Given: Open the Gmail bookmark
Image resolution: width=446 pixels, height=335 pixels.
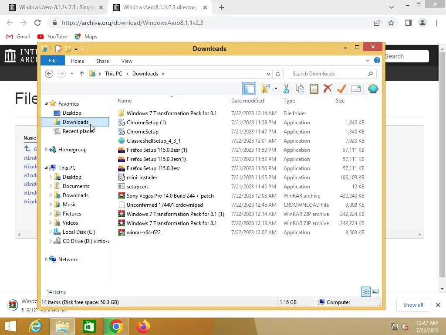Looking at the screenshot, I should coord(18,37).
